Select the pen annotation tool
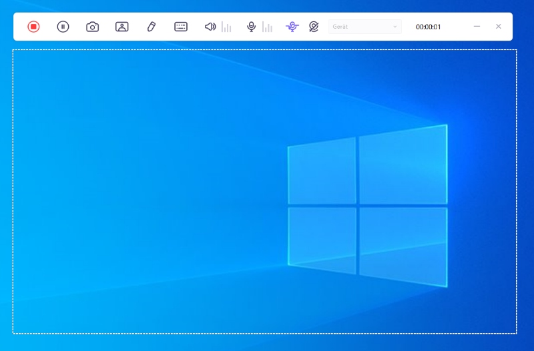This screenshot has width=534, height=351. (x=151, y=27)
